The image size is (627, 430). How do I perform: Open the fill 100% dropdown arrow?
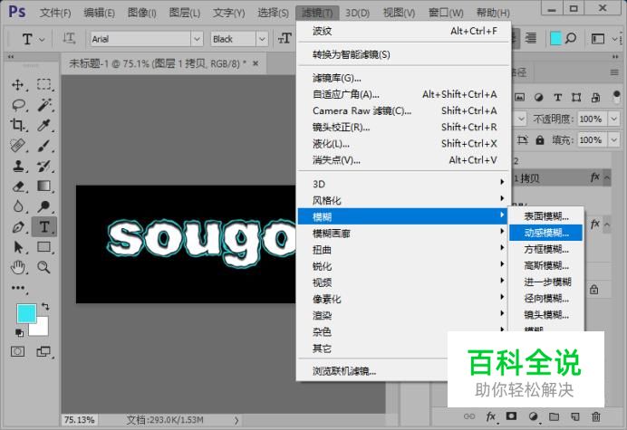pos(613,140)
